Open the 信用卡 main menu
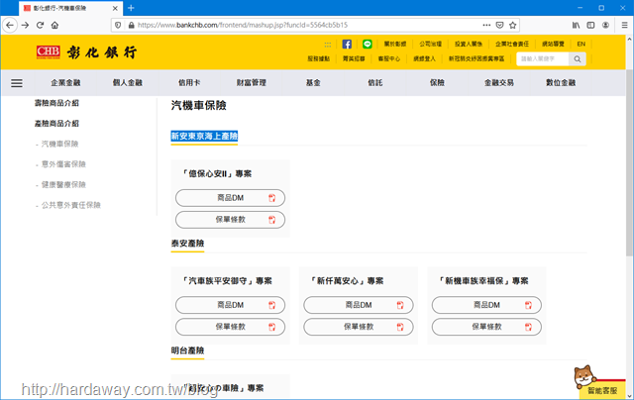 (x=189, y=83)
